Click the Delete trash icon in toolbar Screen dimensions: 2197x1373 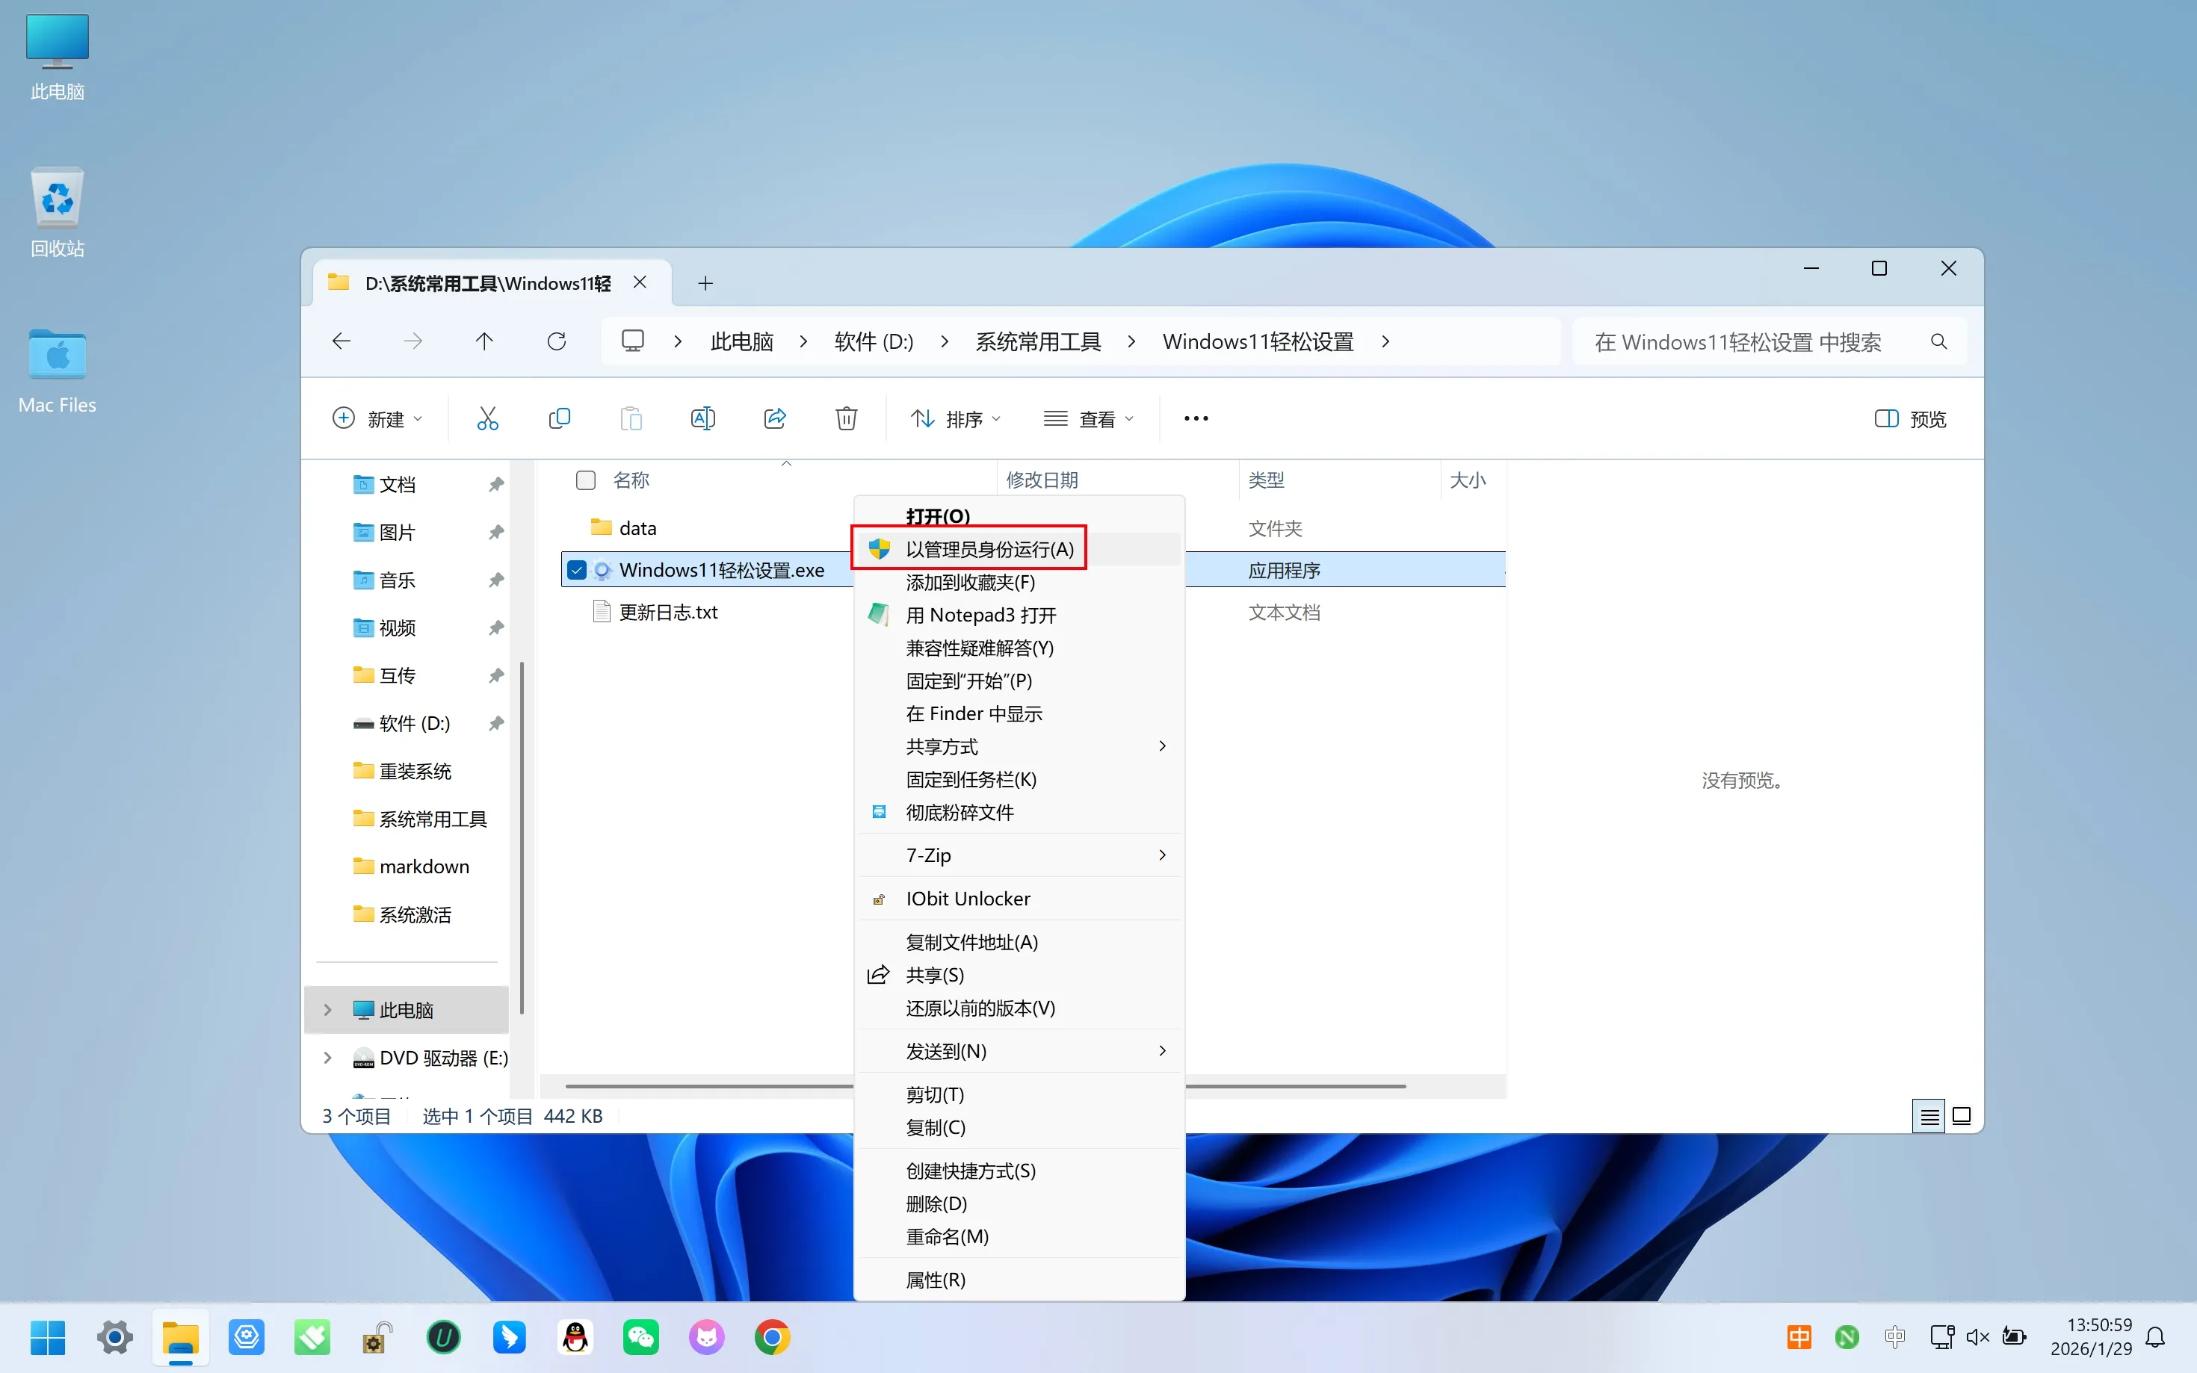[x=847, y=418]
